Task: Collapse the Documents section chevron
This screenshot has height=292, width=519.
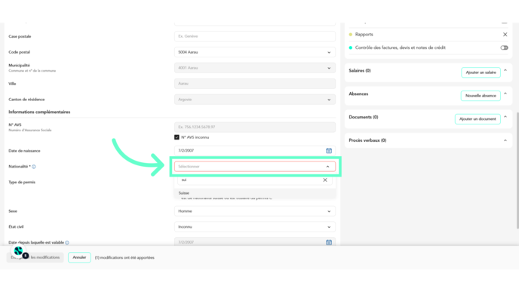Action: [x=505, y=117]
